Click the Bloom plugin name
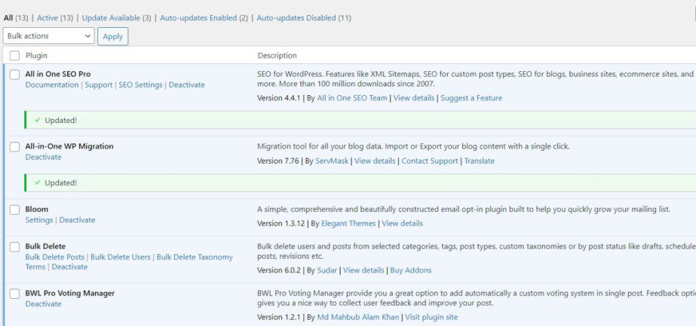696x326 pixels. point(37,209)
